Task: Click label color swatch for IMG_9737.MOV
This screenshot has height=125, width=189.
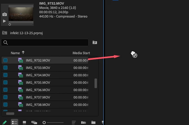Action: pos(6,97)
